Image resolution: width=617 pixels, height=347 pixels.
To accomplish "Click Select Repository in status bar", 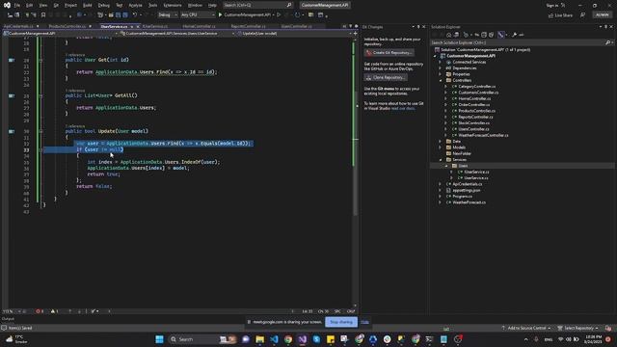I will click(578, 328).
